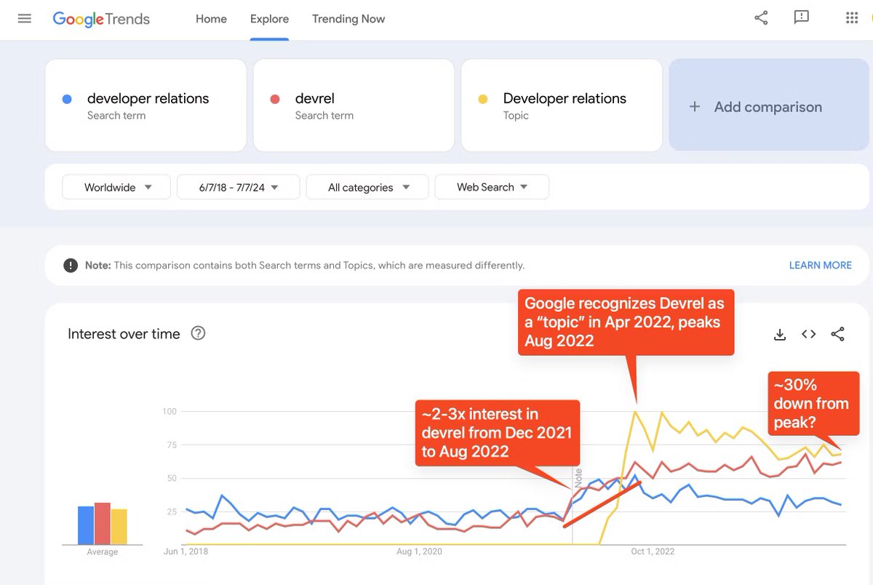The height and width of the screenshot is (585, 873).
Task: Click the LEARN MORE link
Action: click(x=820, y=266)
